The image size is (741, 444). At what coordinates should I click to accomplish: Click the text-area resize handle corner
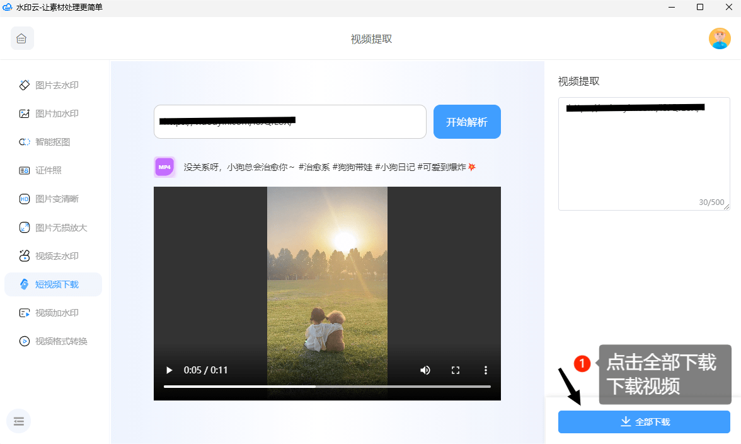[727, 207]
